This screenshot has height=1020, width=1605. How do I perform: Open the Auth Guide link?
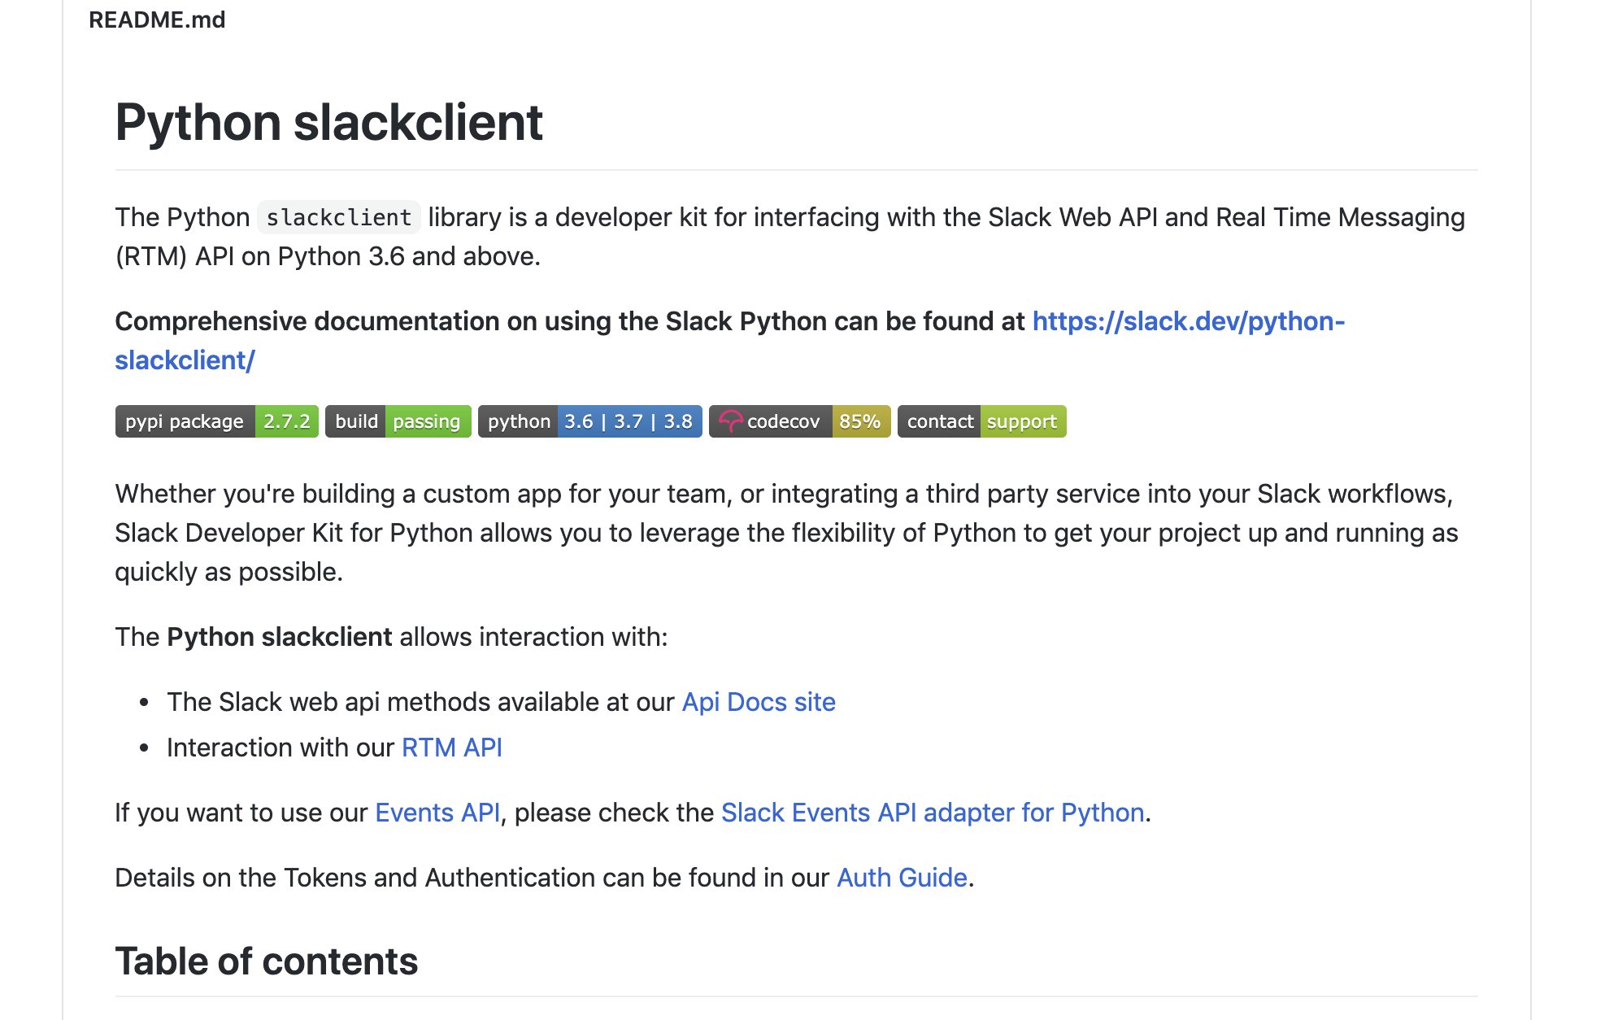click(x=902, y=878)
